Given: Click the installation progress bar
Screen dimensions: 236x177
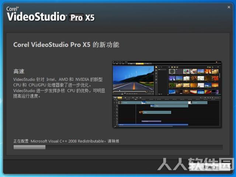Looking at the screenshot, I should tap(118, 147).
